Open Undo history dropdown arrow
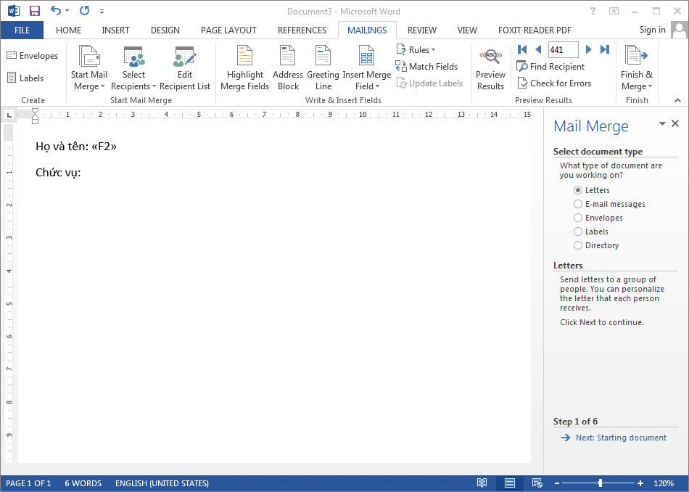Image resolution: width=689 pixels, height=492 pixels. tap(67, 11)
